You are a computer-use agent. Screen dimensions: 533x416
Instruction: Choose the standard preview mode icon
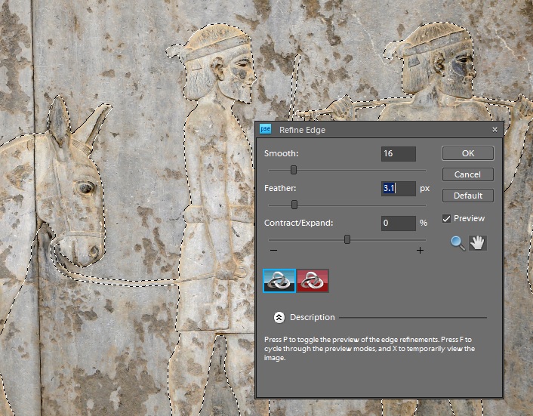(x=279, y=281)
